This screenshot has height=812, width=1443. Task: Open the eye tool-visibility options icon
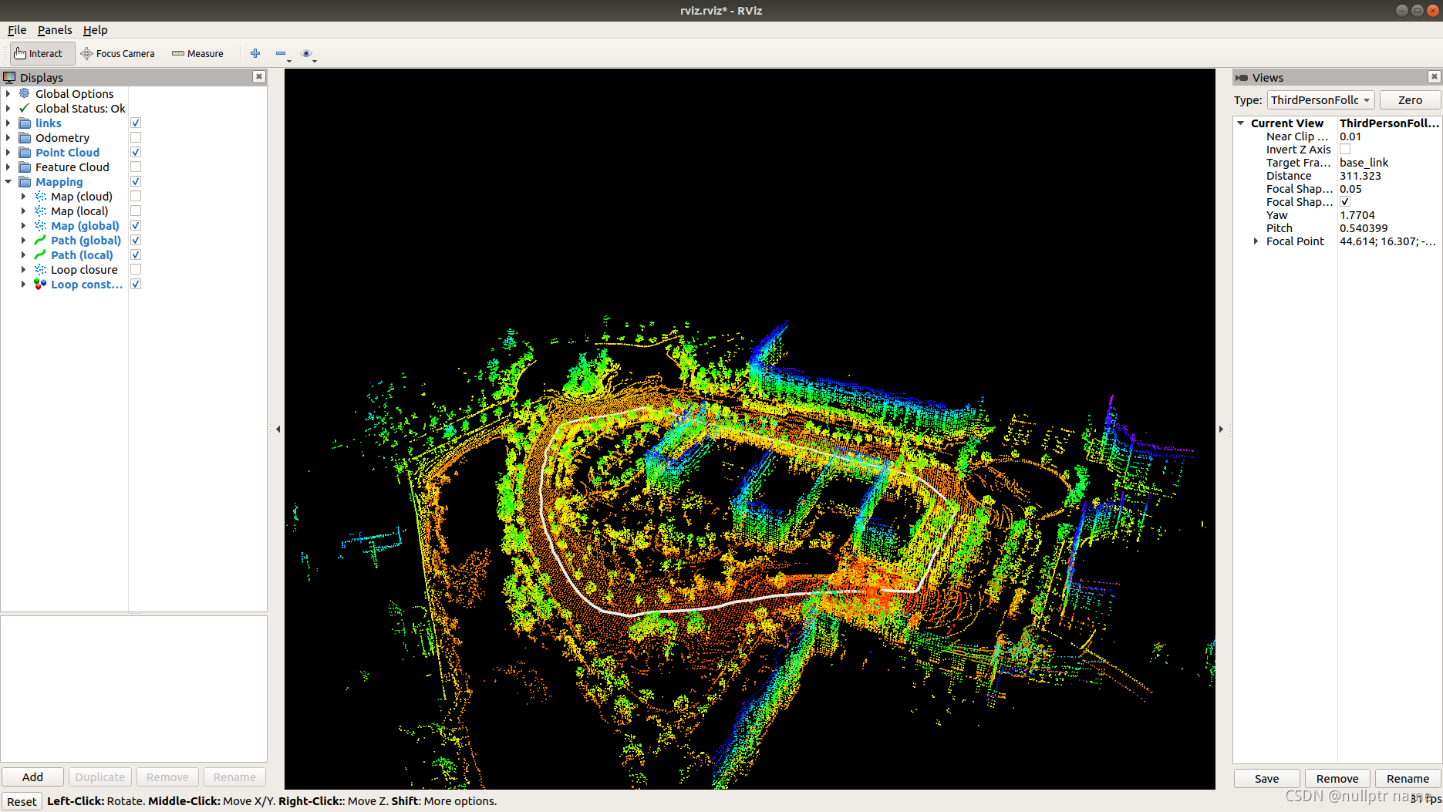click(306, 53)
